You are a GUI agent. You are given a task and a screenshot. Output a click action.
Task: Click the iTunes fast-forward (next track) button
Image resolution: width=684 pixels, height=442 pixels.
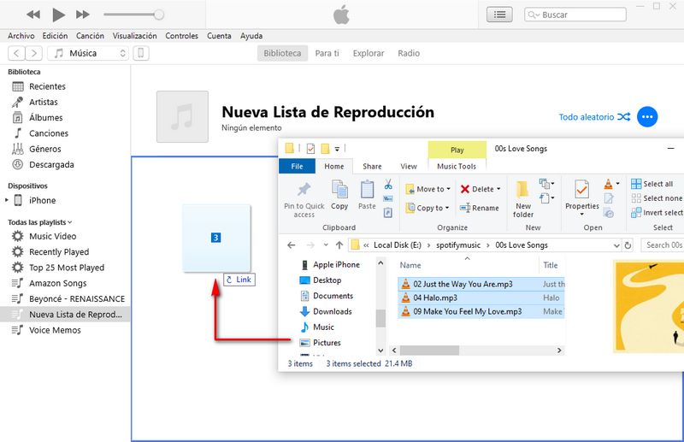pyautogui.click(x=82, y=15)
